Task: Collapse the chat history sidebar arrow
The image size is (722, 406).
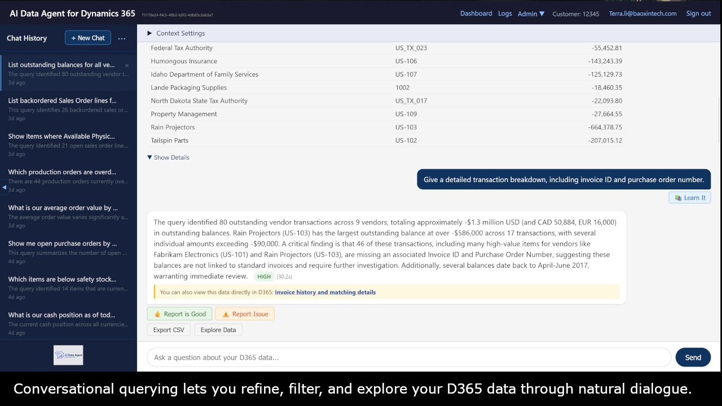Action: [4, 187]
